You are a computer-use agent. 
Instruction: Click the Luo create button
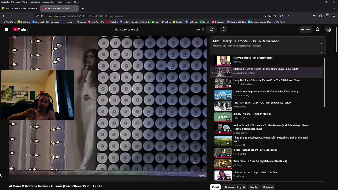click(306, 30)
